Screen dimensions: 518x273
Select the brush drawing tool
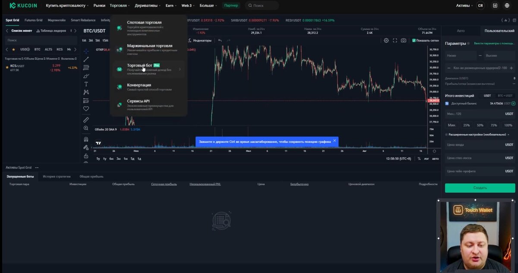tap(86, 76)
